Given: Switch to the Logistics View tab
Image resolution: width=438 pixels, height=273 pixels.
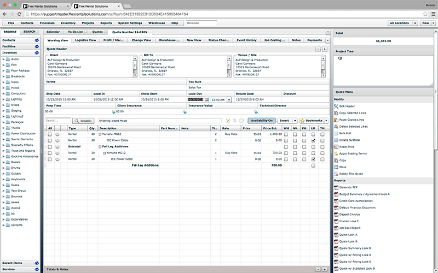Looking at the screenshot, I should pyautogui.click(x=85, y=40).
